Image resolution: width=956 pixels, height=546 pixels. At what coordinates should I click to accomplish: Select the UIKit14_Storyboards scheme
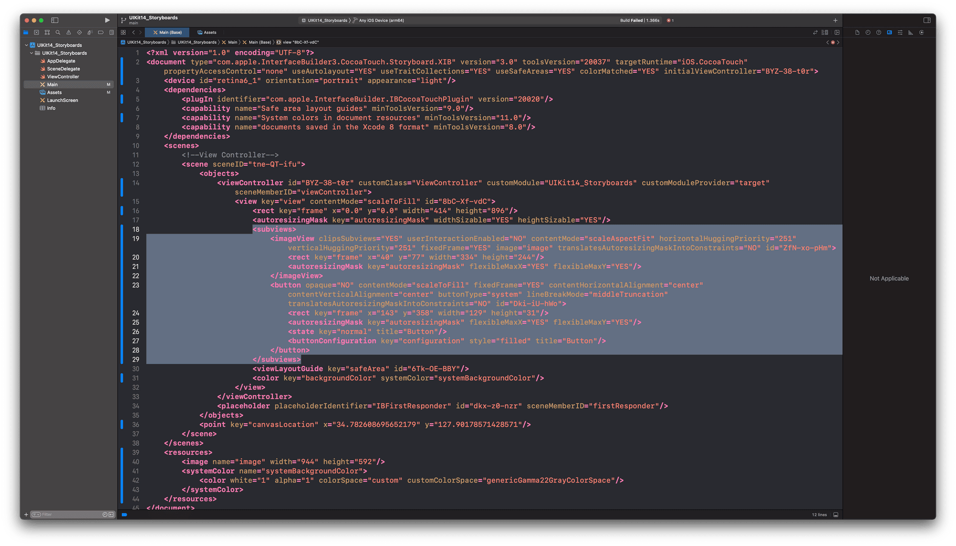[325, 21]
